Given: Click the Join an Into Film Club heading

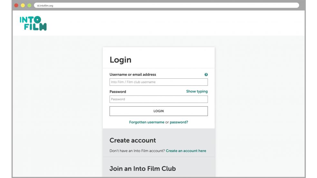Looking at the screenshot, I should [x=142, y=169].
